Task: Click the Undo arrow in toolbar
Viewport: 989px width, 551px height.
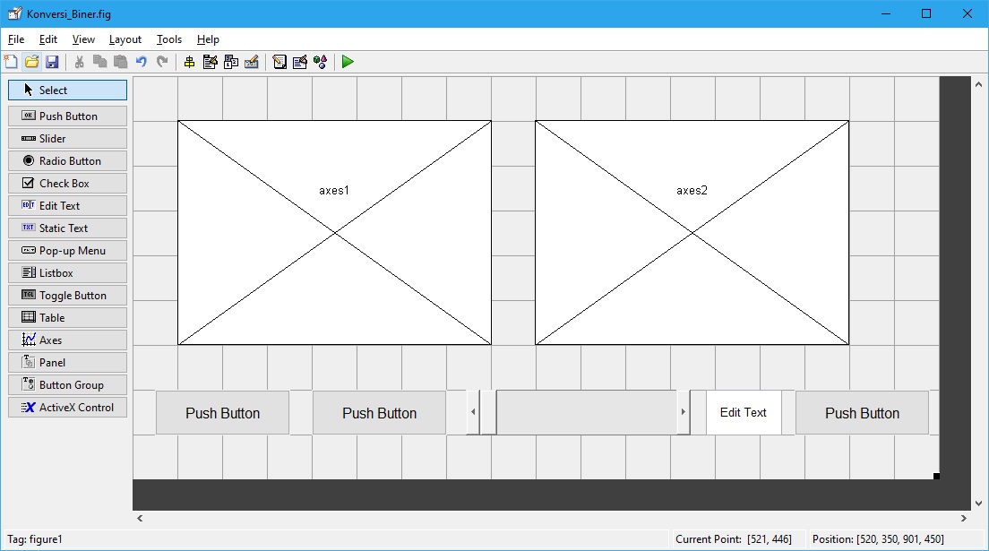Action: click(141, 62)
